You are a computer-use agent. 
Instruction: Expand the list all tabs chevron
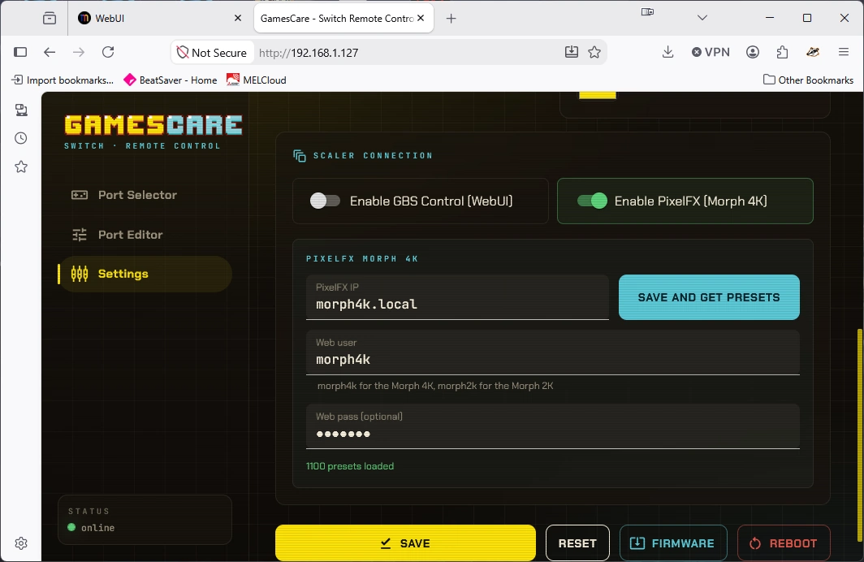pos(702,18)
